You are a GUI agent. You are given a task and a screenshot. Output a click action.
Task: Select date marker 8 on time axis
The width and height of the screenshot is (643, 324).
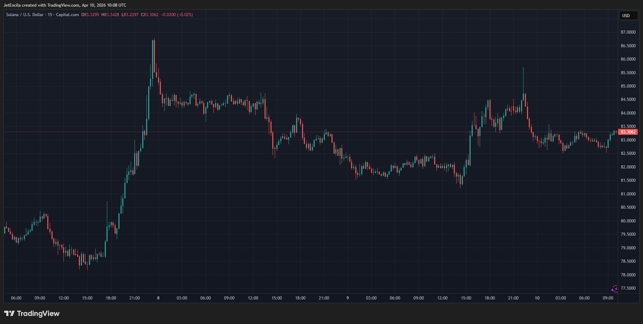point(158,298)
